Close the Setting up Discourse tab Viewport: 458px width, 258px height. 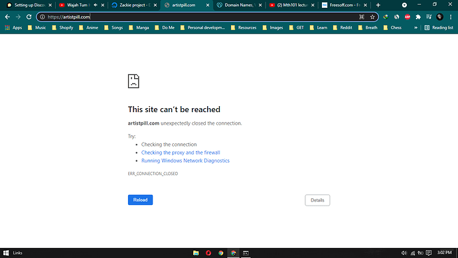click(x=50, y=5)
